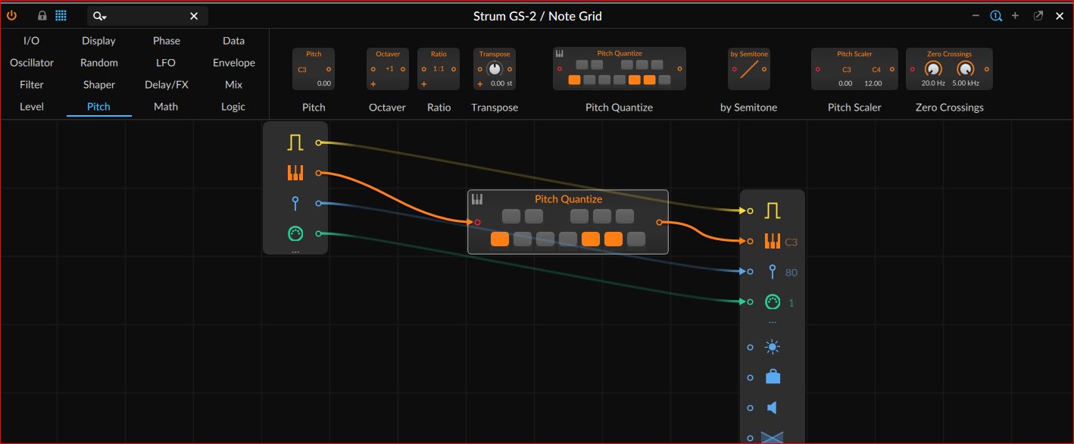Viewport: 1074px width, 444px height.
Task: Pop out the grid window icon
Action: pyautogui.click(x=1038, y=15)
